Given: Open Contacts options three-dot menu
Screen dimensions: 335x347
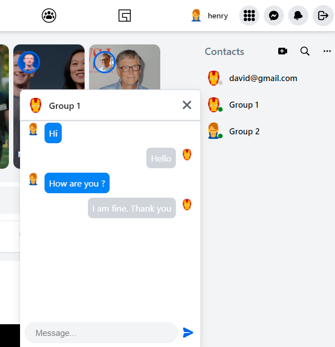Looking at the screenshot, I should click(327, 51).
